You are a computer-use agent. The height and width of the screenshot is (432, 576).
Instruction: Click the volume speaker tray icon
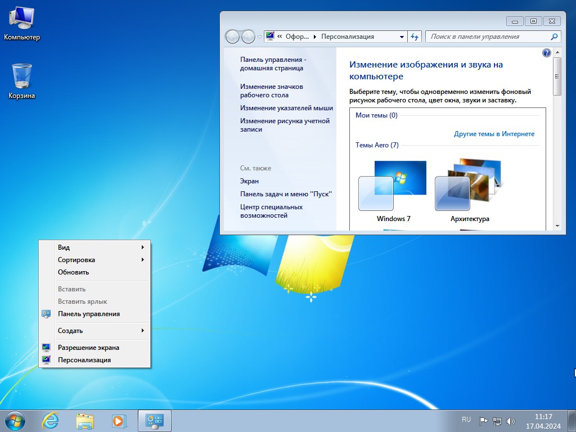coord(511,421)
